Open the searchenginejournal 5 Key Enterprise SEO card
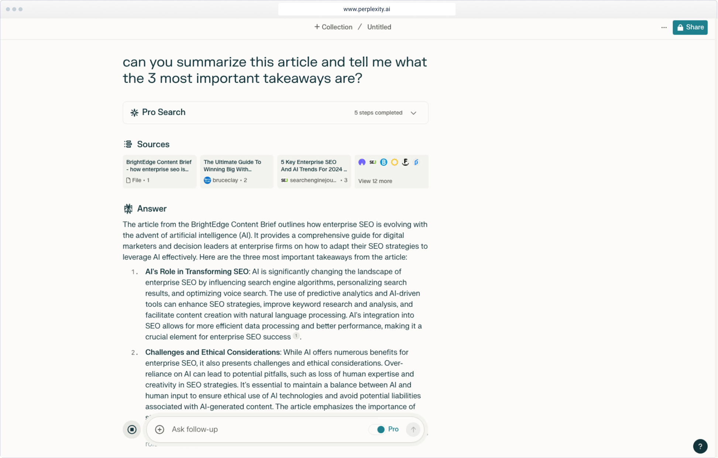 tap(314, 171)
